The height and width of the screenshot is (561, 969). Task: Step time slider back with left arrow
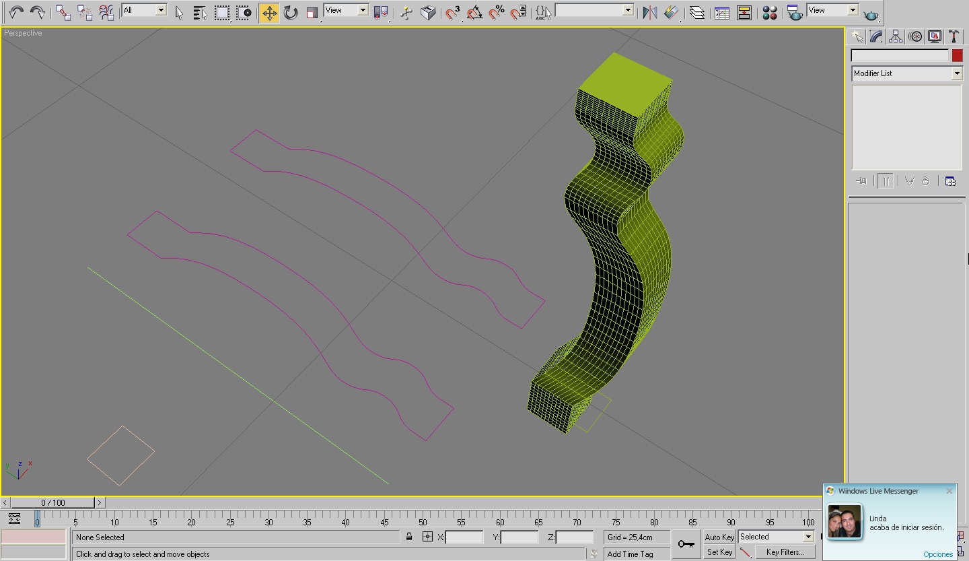pos(5,502)
